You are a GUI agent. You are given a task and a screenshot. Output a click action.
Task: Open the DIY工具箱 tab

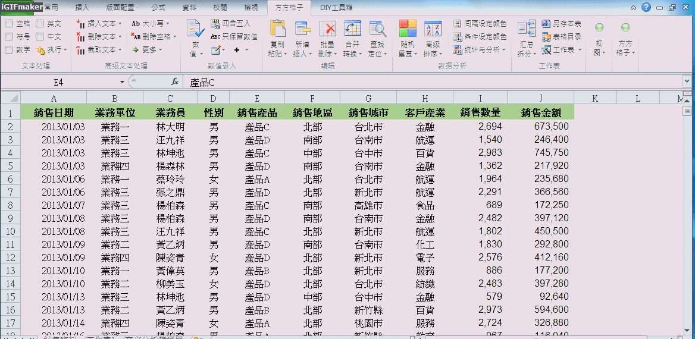tap(336, 8)
